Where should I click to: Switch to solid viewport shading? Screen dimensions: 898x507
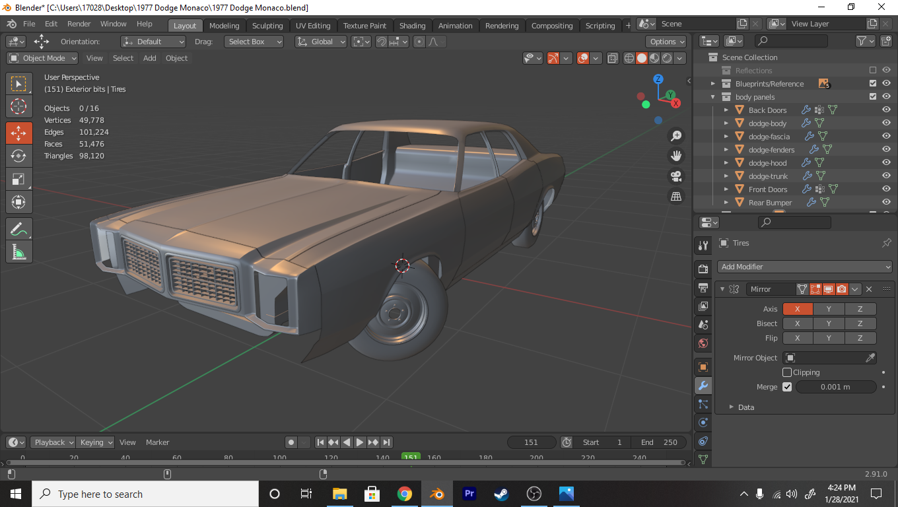[641, 58]
